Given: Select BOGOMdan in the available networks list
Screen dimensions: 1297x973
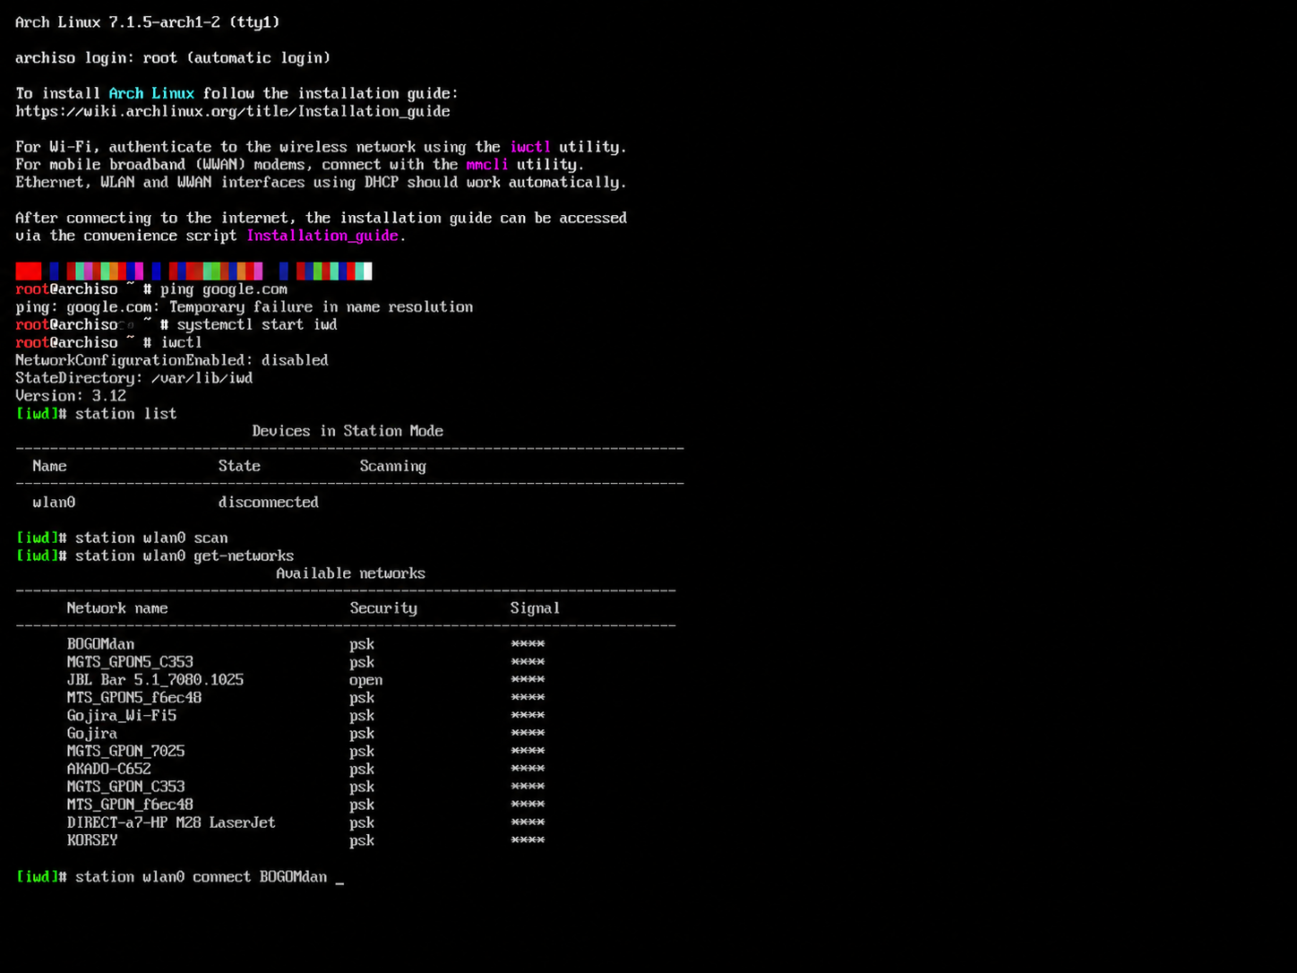Looking at the screenshot, I should coord(100,644).
